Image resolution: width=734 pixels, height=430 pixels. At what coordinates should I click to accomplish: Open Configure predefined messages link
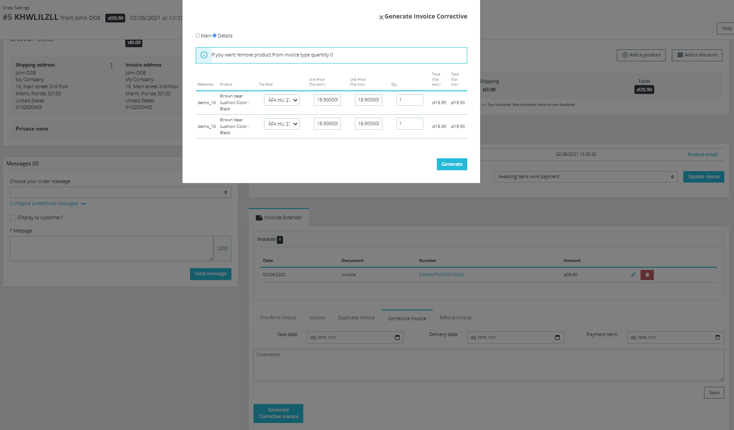(x=48, y=204)
